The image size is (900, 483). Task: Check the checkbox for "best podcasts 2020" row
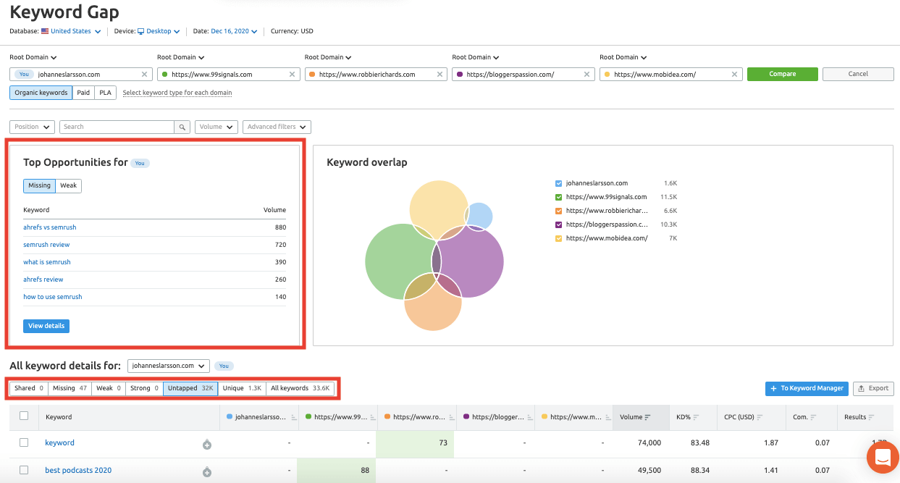(x=24, y=470)
